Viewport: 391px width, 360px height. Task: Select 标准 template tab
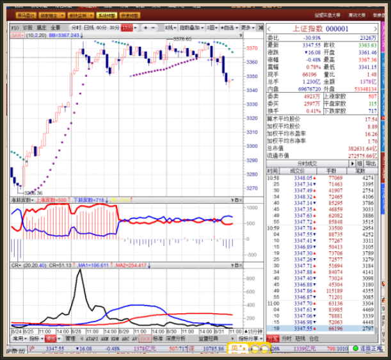point(158,338)
